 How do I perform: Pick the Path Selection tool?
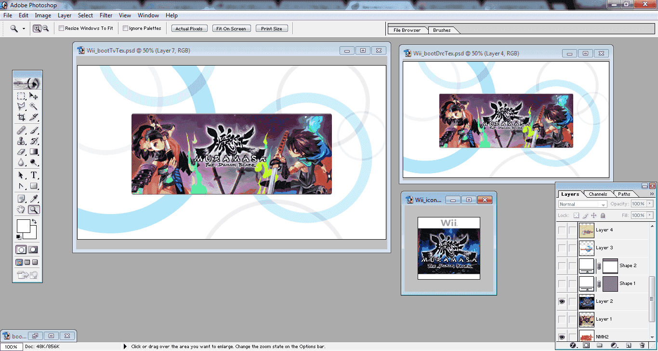point(21,175)
